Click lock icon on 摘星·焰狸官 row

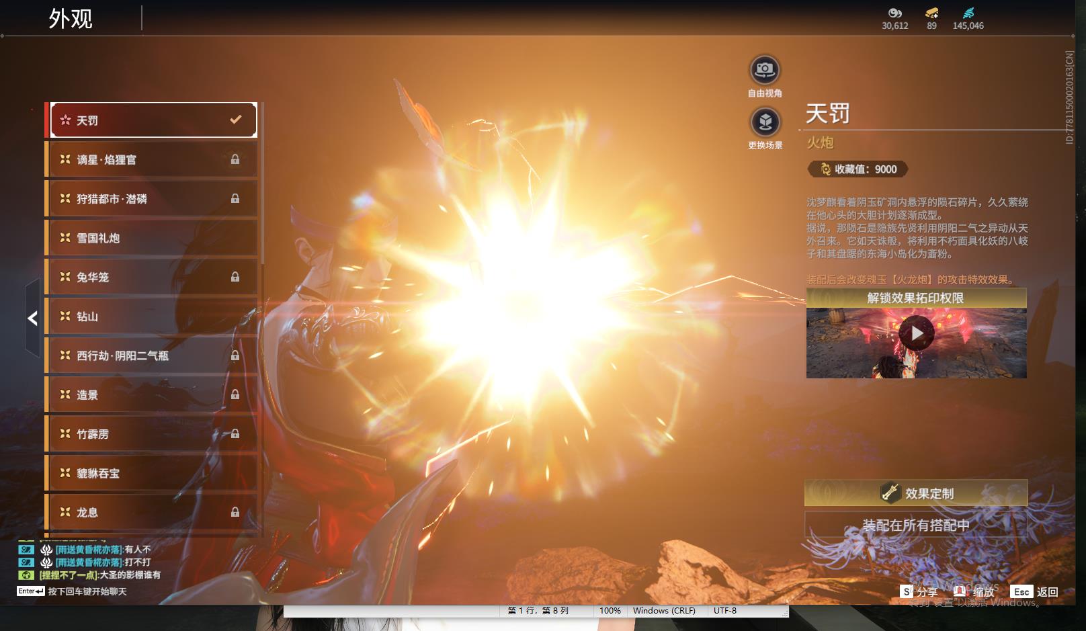point(235,159)
